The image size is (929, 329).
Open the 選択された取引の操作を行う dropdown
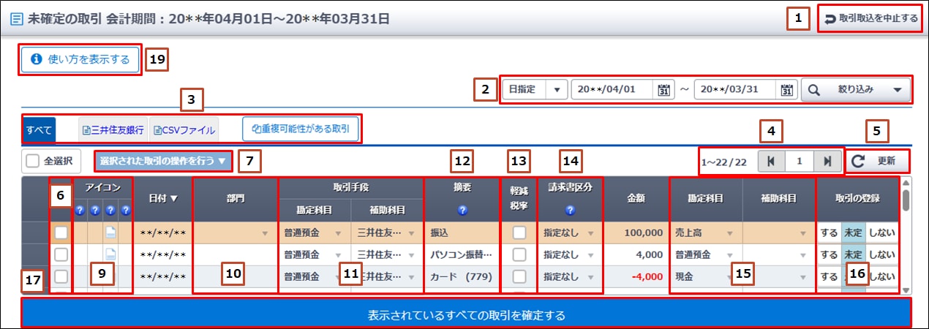point(163,160)
